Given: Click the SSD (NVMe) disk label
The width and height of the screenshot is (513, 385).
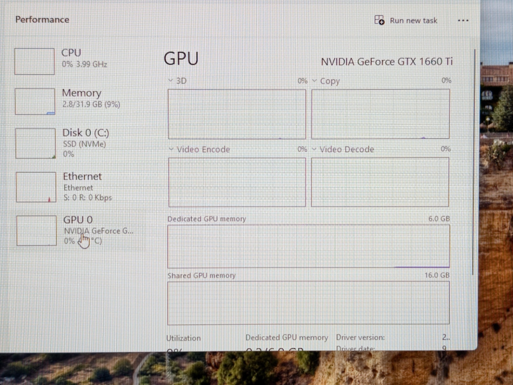Looking at the screenshot, I should pos(84,144).
